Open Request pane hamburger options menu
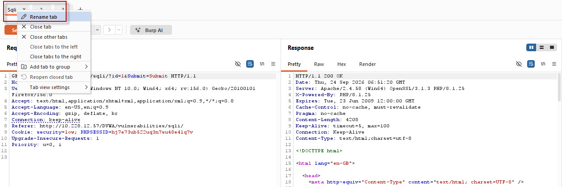The height and width of the screenshot is (187, 562). [273, 64]
